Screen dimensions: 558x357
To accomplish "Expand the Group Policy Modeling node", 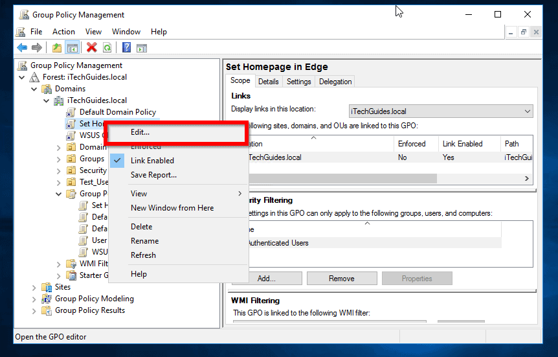I will [34, 299].
